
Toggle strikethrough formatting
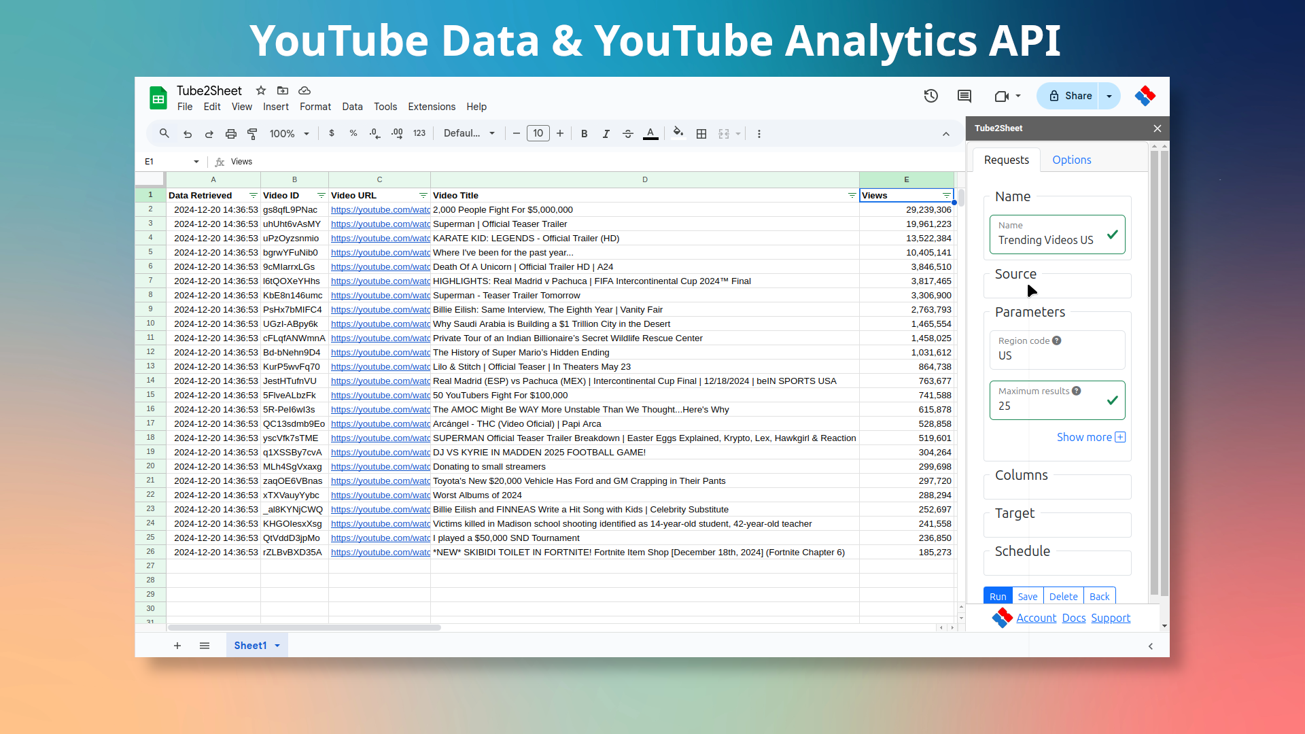pos(628,134)
